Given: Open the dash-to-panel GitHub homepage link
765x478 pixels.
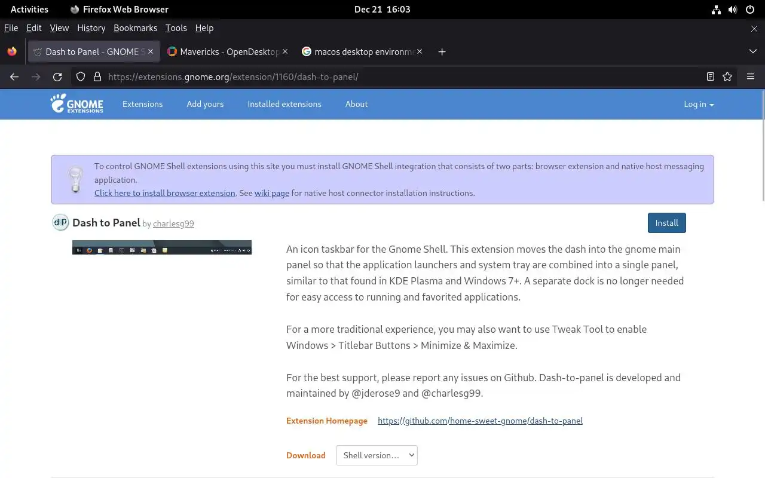Looking at the screenshot, I should pyautogui.click(x=480, y=421).
